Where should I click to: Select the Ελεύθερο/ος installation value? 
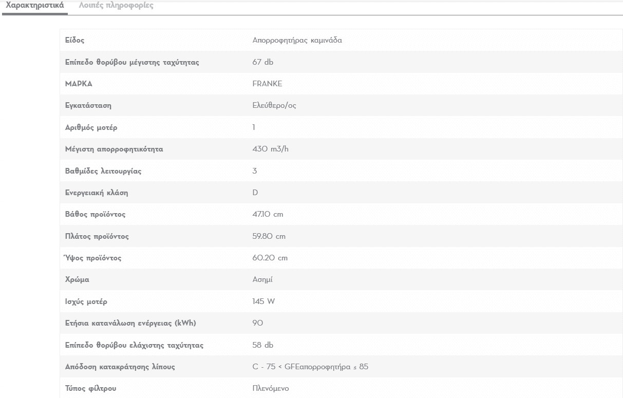(274, 106)
